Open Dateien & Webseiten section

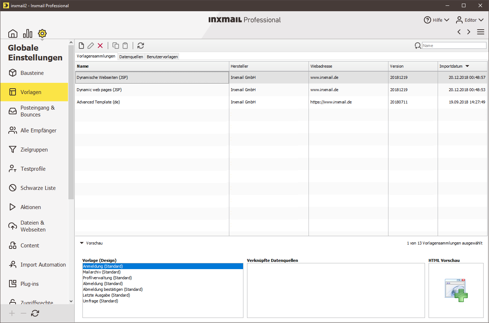click(x=34, y=226)
